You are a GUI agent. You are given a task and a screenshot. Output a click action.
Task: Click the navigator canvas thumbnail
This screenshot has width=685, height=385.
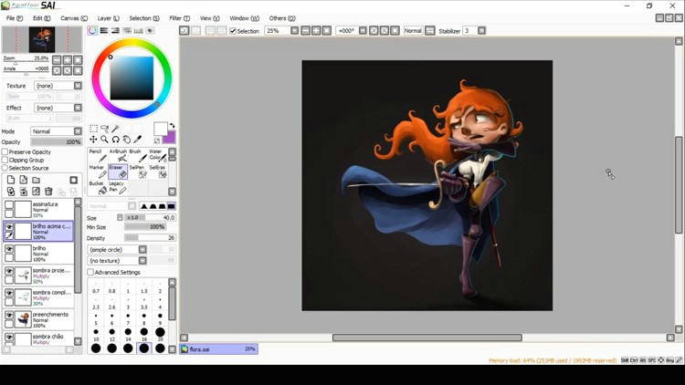pos(42,40)
